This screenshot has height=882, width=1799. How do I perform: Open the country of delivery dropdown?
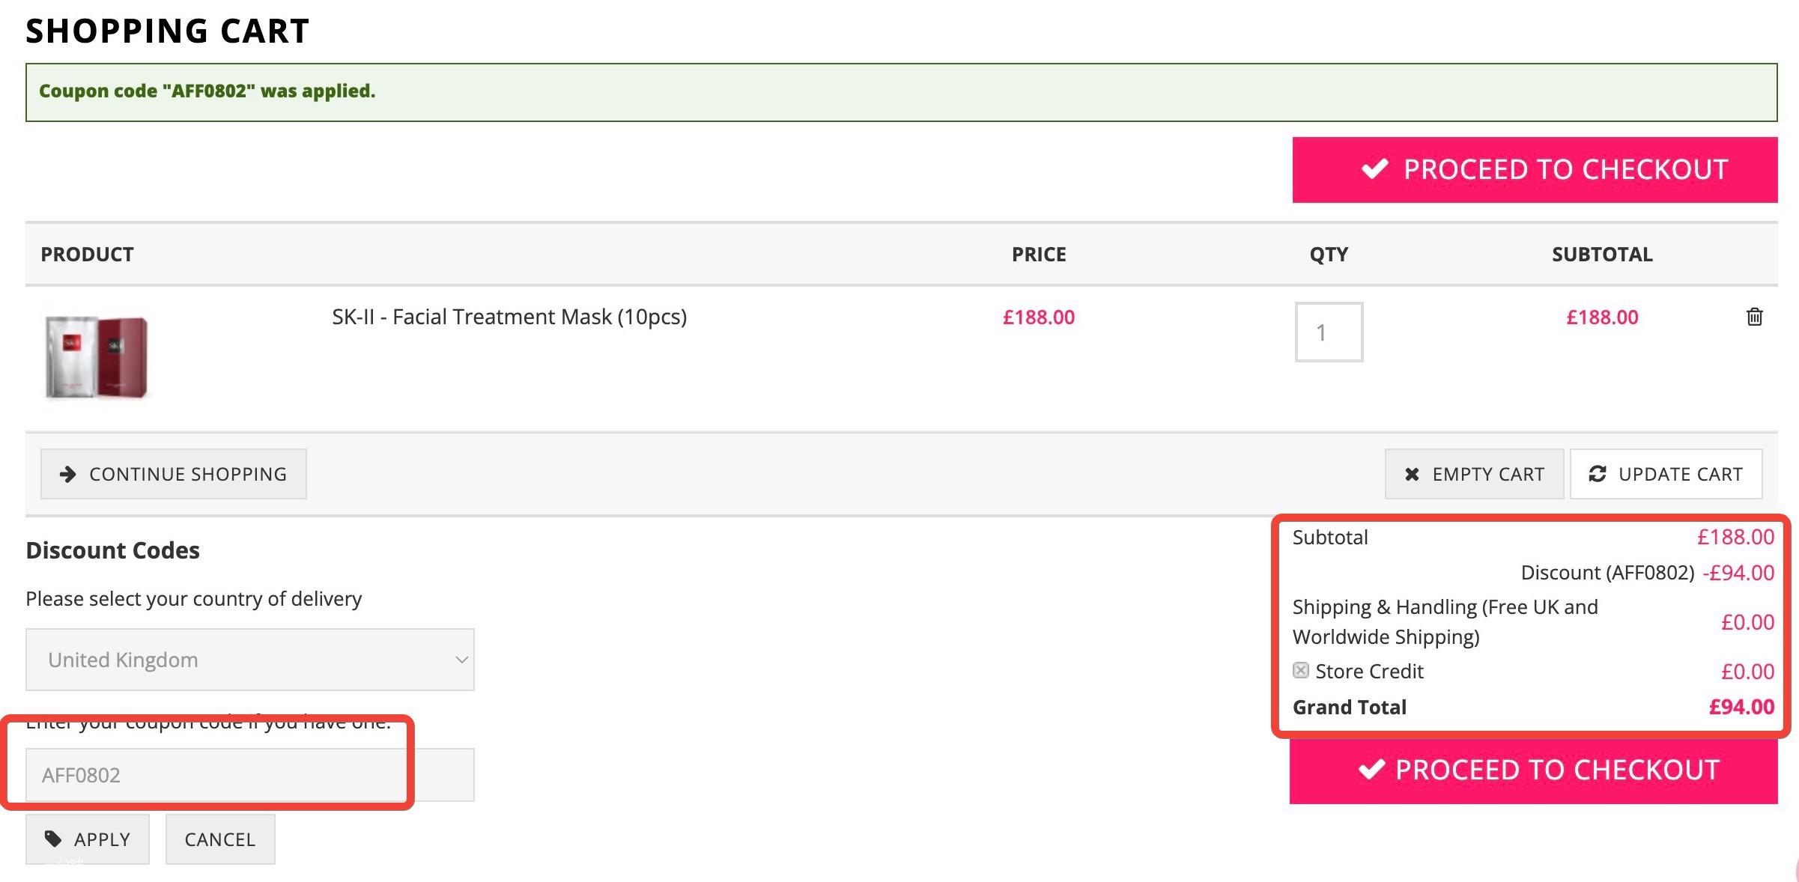[250, 660]
